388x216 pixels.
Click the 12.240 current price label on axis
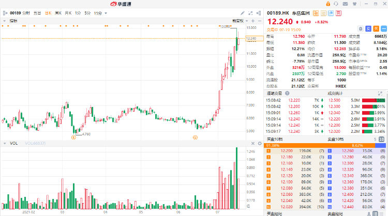[x=254, y=38]
